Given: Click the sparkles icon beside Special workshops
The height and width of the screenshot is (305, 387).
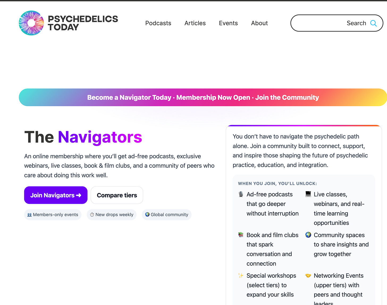Looking at the screenshot, I should 241,275.
